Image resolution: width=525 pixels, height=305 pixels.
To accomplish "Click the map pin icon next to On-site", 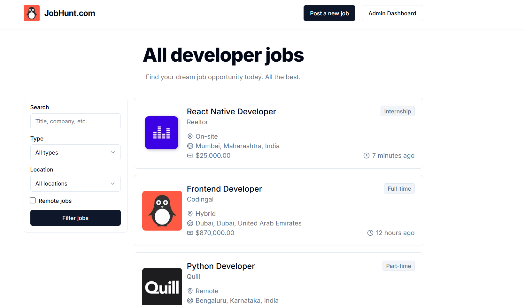I will pos(190,136).
